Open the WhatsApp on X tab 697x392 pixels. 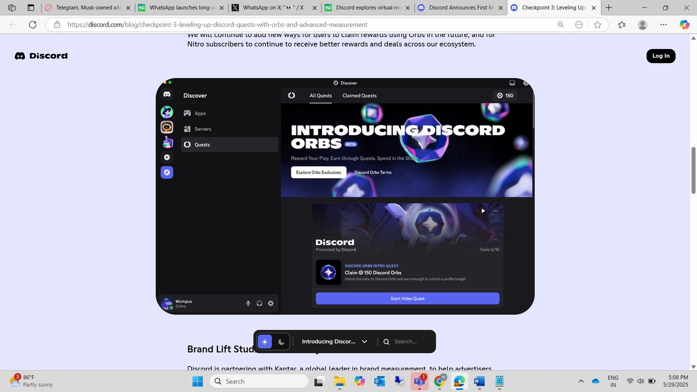[273, 8]
